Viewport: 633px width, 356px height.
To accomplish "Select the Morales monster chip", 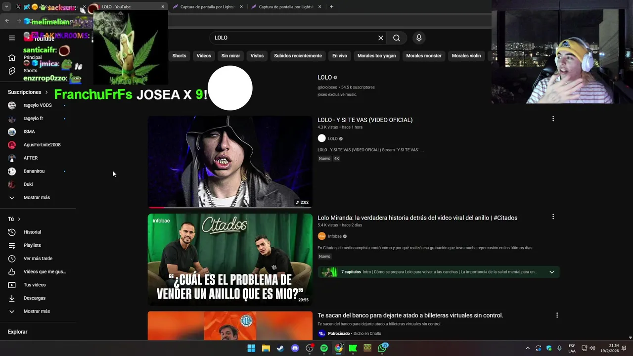I will tap(424, 56).
